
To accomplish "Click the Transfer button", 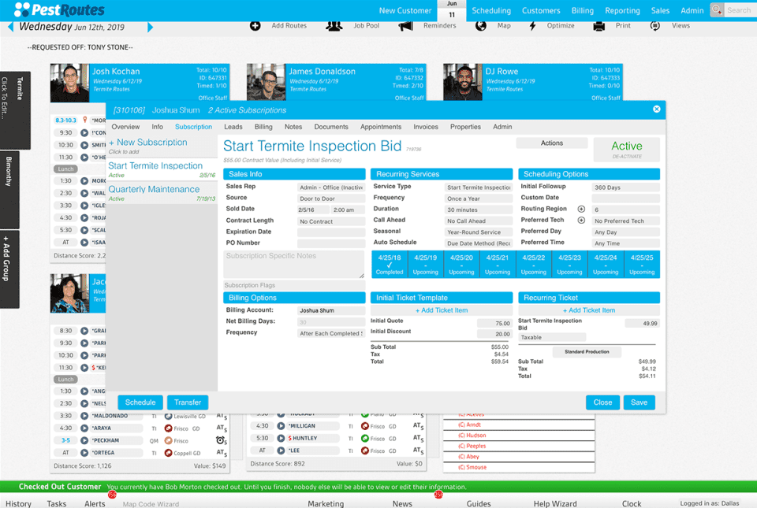I will [x=188, y=402].
